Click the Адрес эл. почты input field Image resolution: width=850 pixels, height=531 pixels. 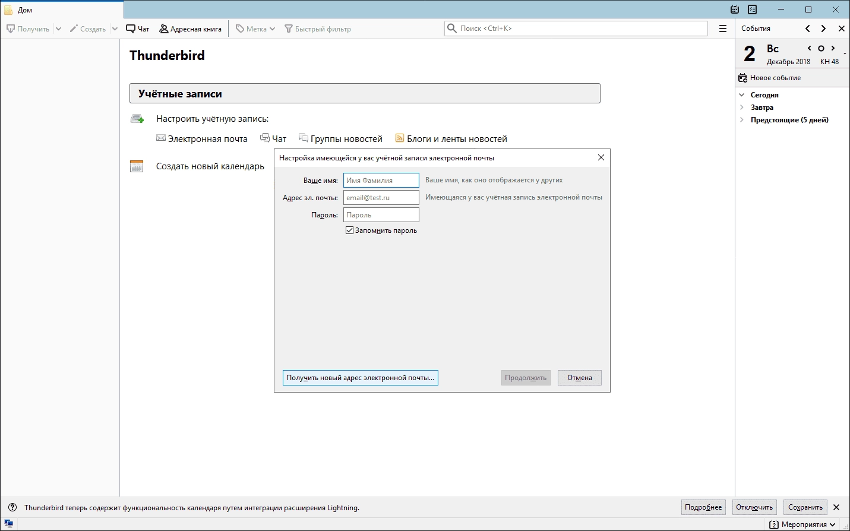(x=381, y=197)
